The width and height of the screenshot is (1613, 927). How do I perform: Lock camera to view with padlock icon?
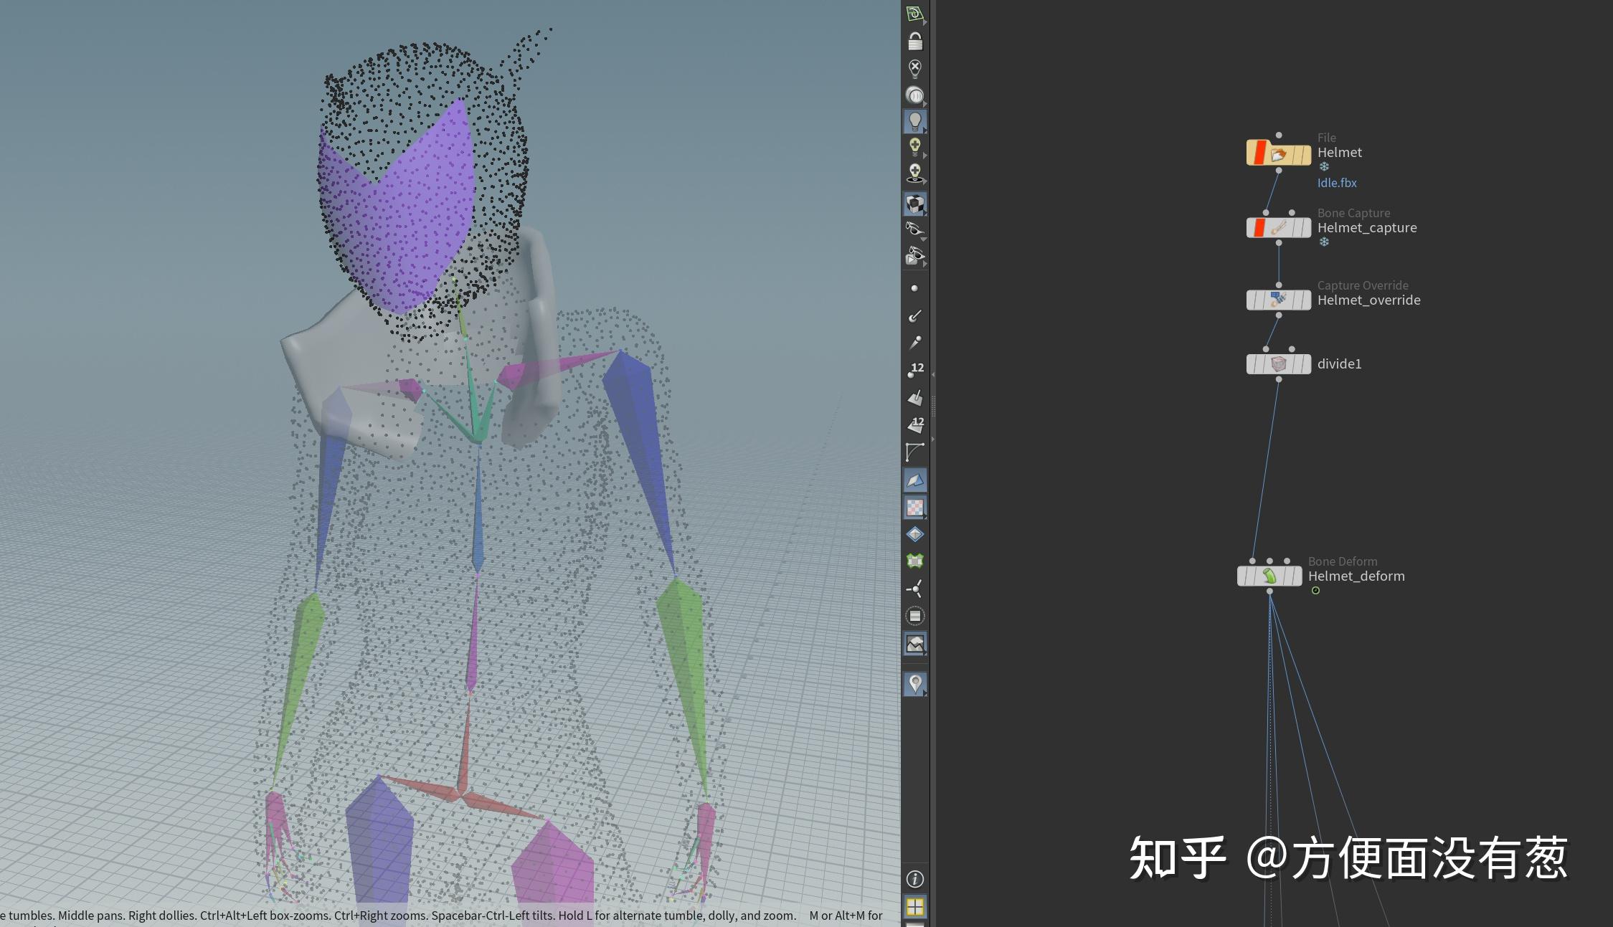[914, 41]
